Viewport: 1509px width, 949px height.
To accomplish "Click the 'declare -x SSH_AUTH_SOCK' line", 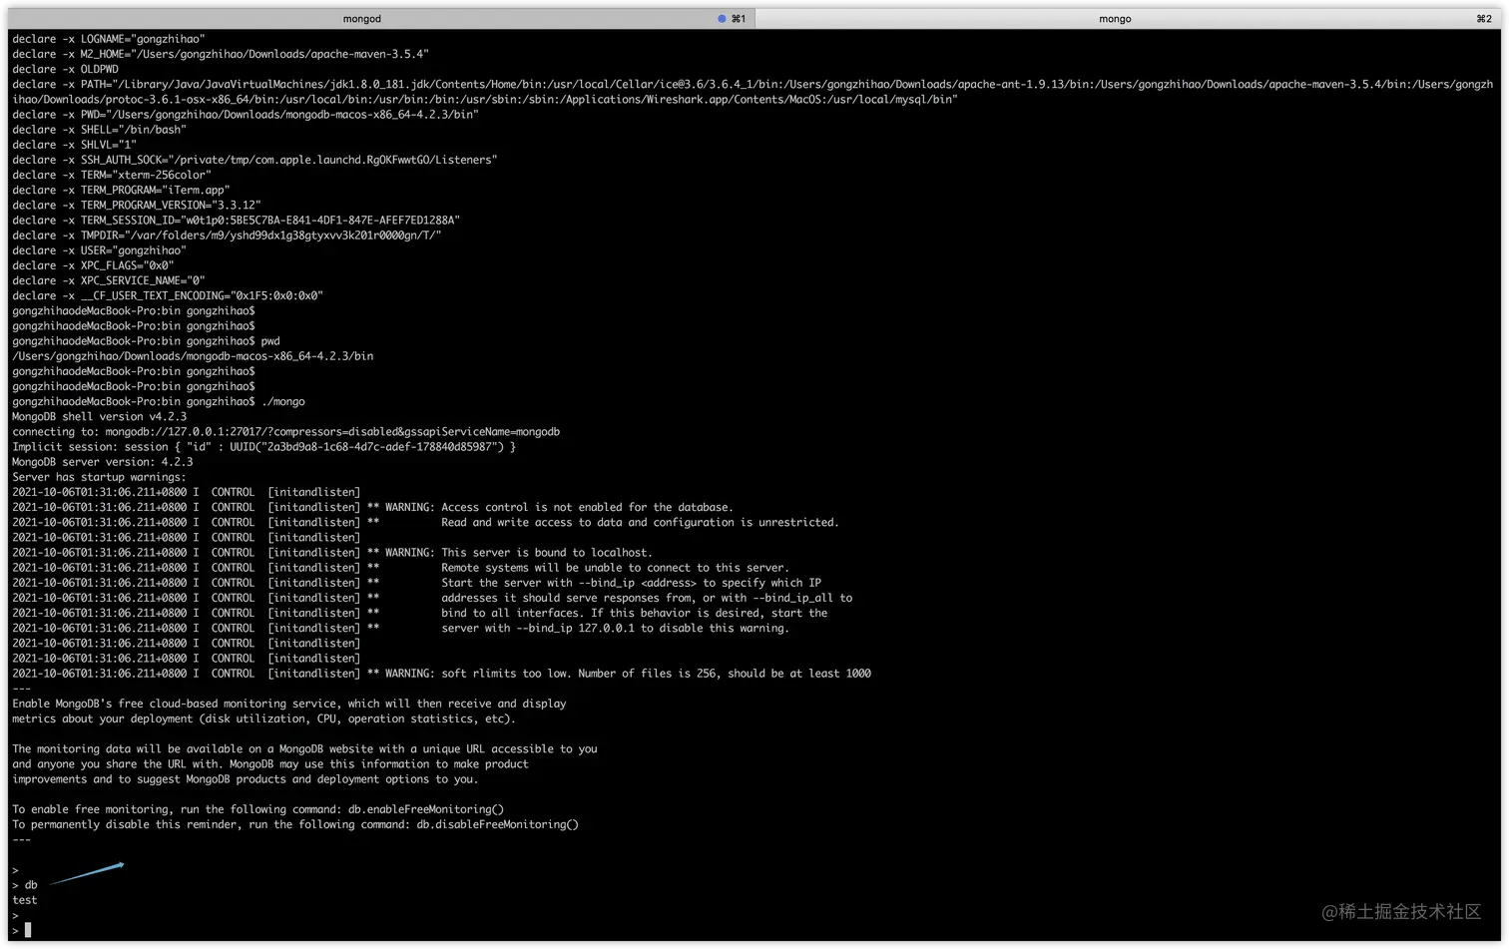I will pyautogui.click(x=254, y=160).
